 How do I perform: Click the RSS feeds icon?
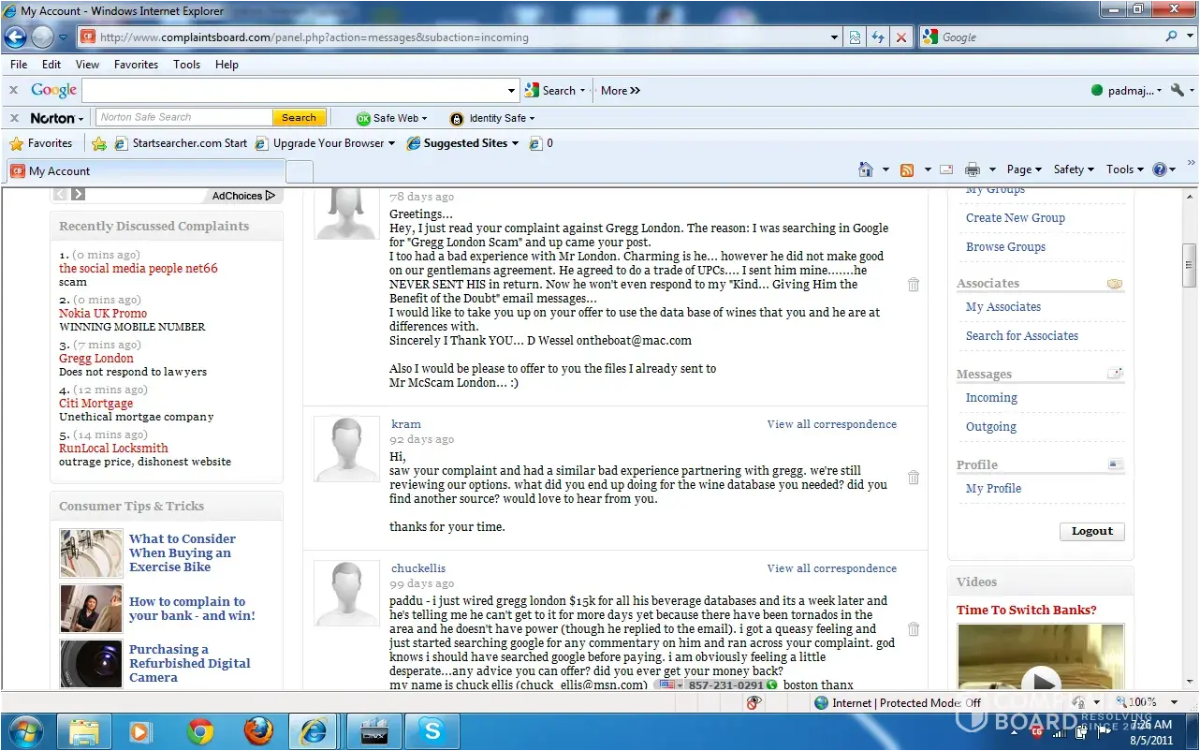[906, 169]
